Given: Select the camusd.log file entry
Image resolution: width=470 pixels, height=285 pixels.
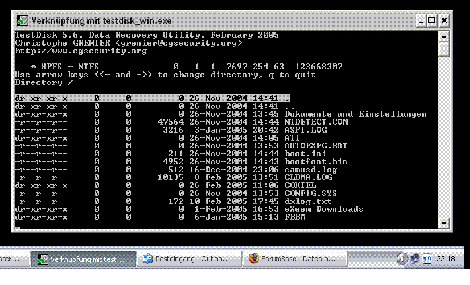Looking at the screenshot, I should (176, 170).
